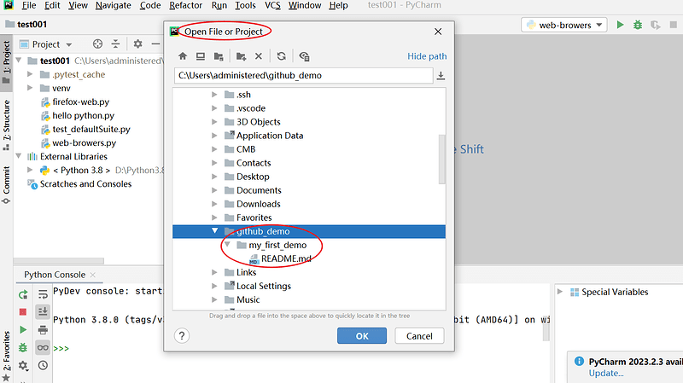683x383 pixels.
Task: Open Python console settings gear
Action: click(23, 366)
